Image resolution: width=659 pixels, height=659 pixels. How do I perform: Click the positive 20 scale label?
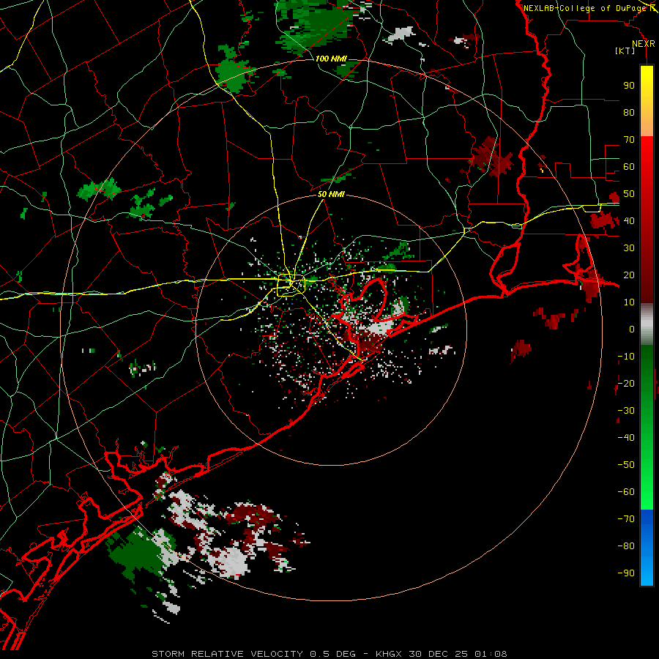click(629, 275)
